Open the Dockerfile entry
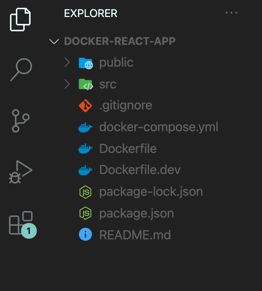The image size is (262, 291). point(128,149)
